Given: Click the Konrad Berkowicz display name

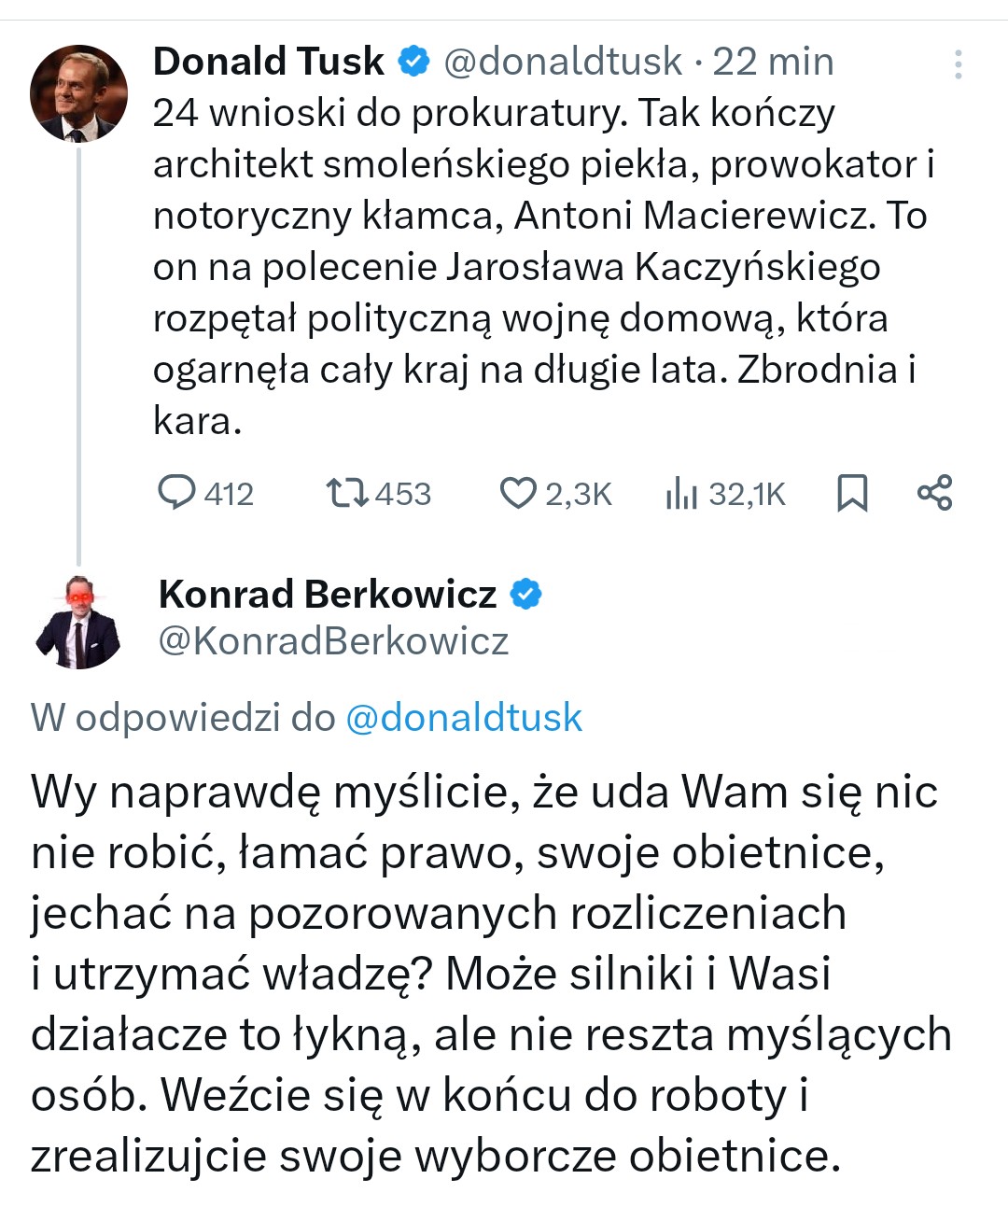Looking at the screenshot, I should (328, 594).
